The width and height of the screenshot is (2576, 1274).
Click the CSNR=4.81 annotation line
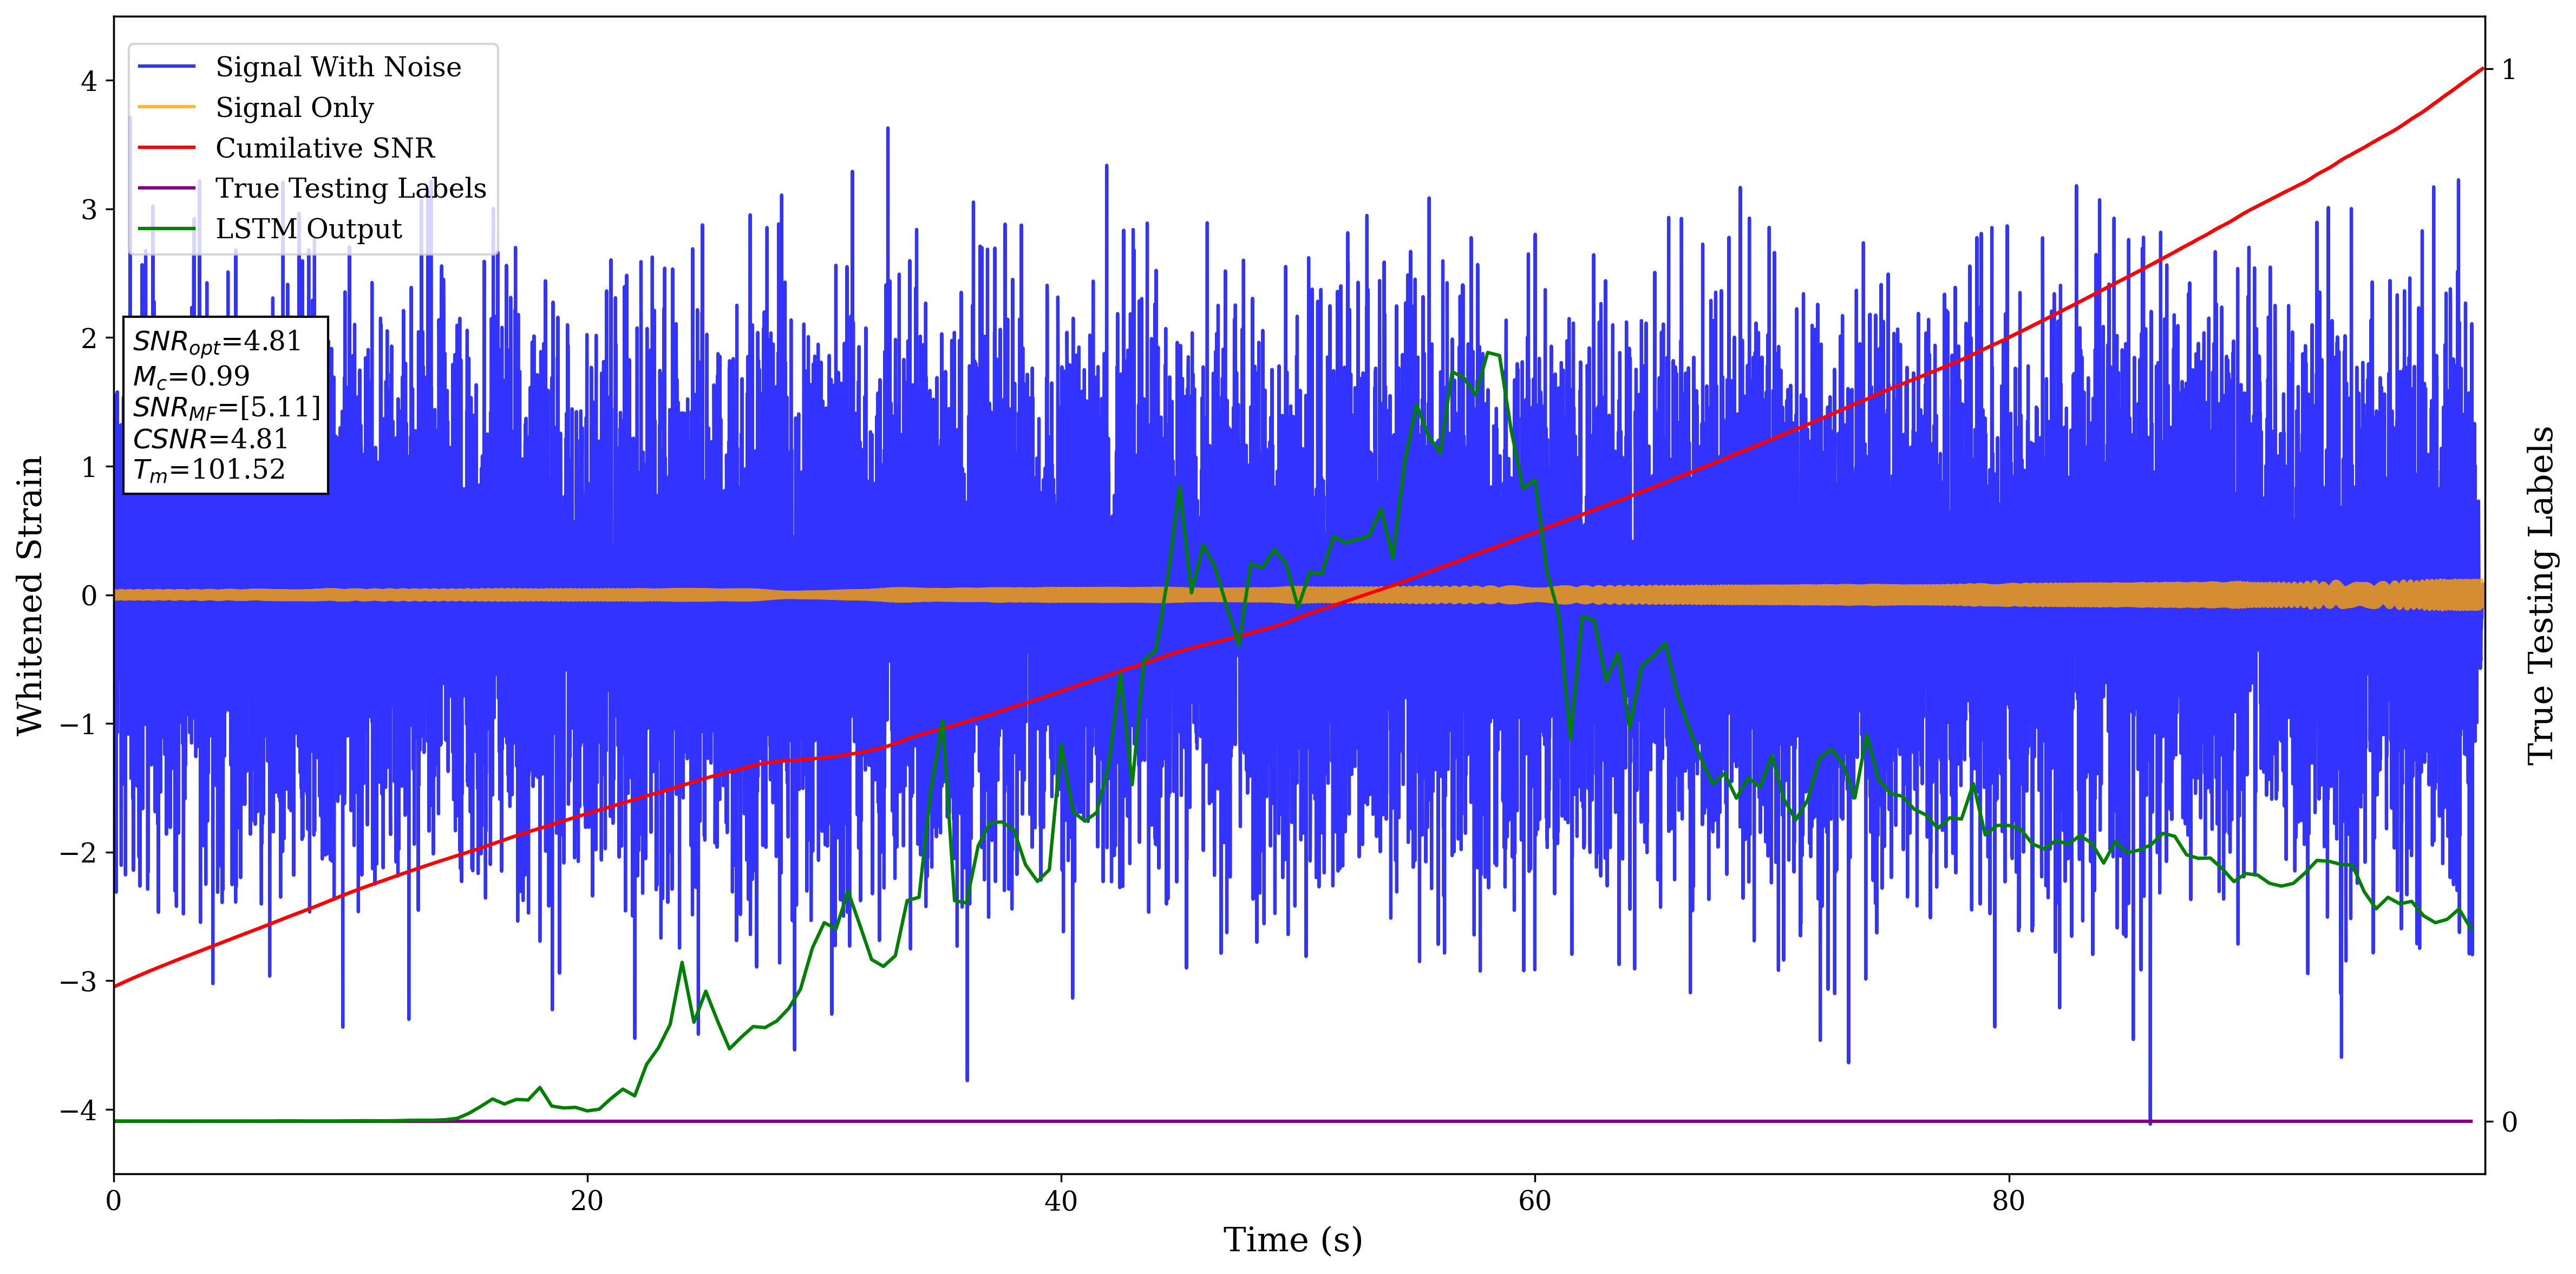coord(210,439)
